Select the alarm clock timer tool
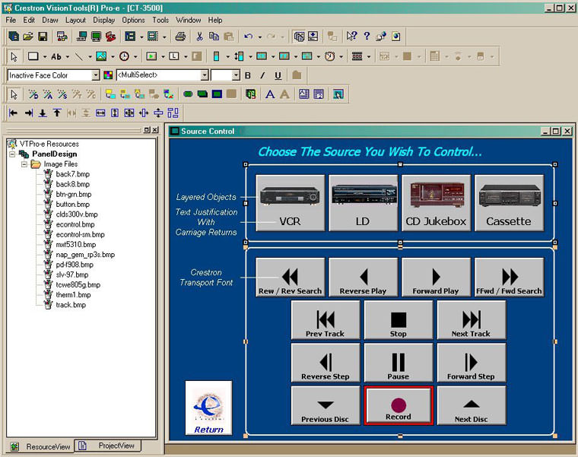The width and height of the screenshot is (578, 457). (x=329, y=56)
